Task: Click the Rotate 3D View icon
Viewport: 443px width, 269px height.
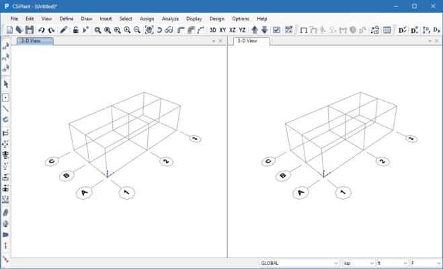Action: pyautogui.click(x=159, y=30)
